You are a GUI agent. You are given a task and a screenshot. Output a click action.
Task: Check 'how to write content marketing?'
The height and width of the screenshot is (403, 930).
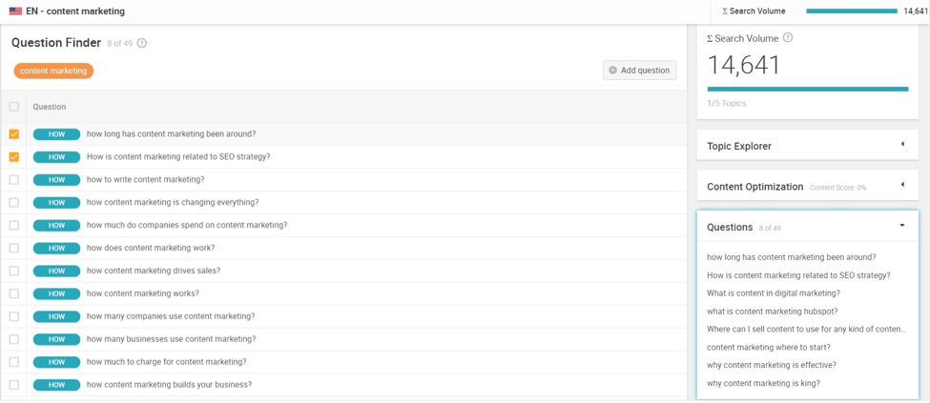tap(14, 179)
